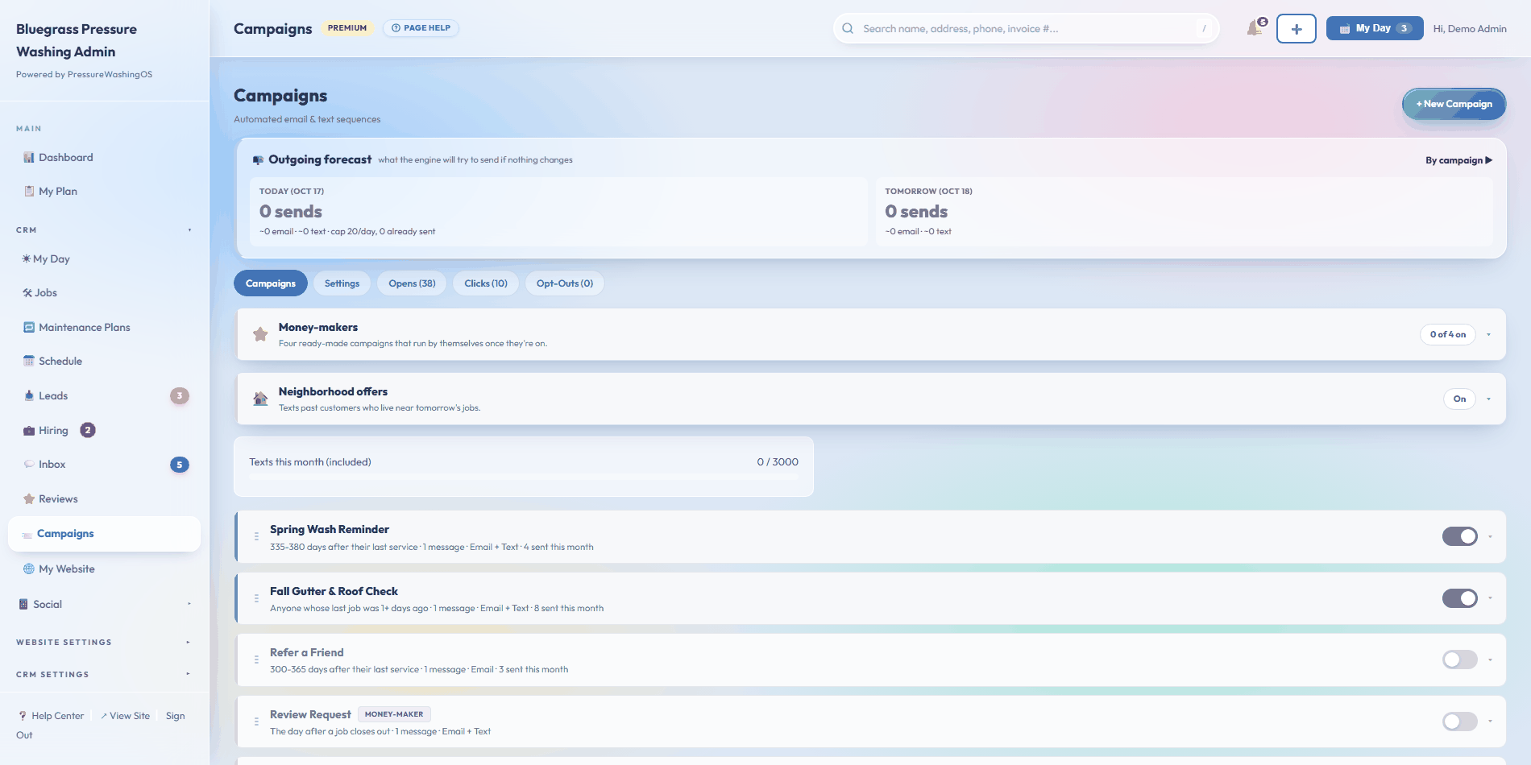Click the Maintenance Plans icon
1531x765 pixels.
coord(29,328)
